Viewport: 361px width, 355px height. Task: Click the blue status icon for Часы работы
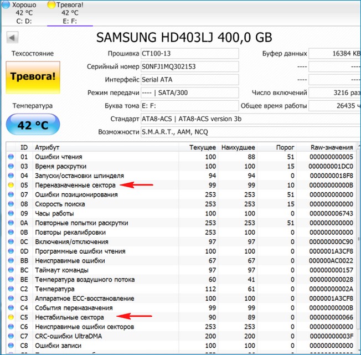coord(11,213)
